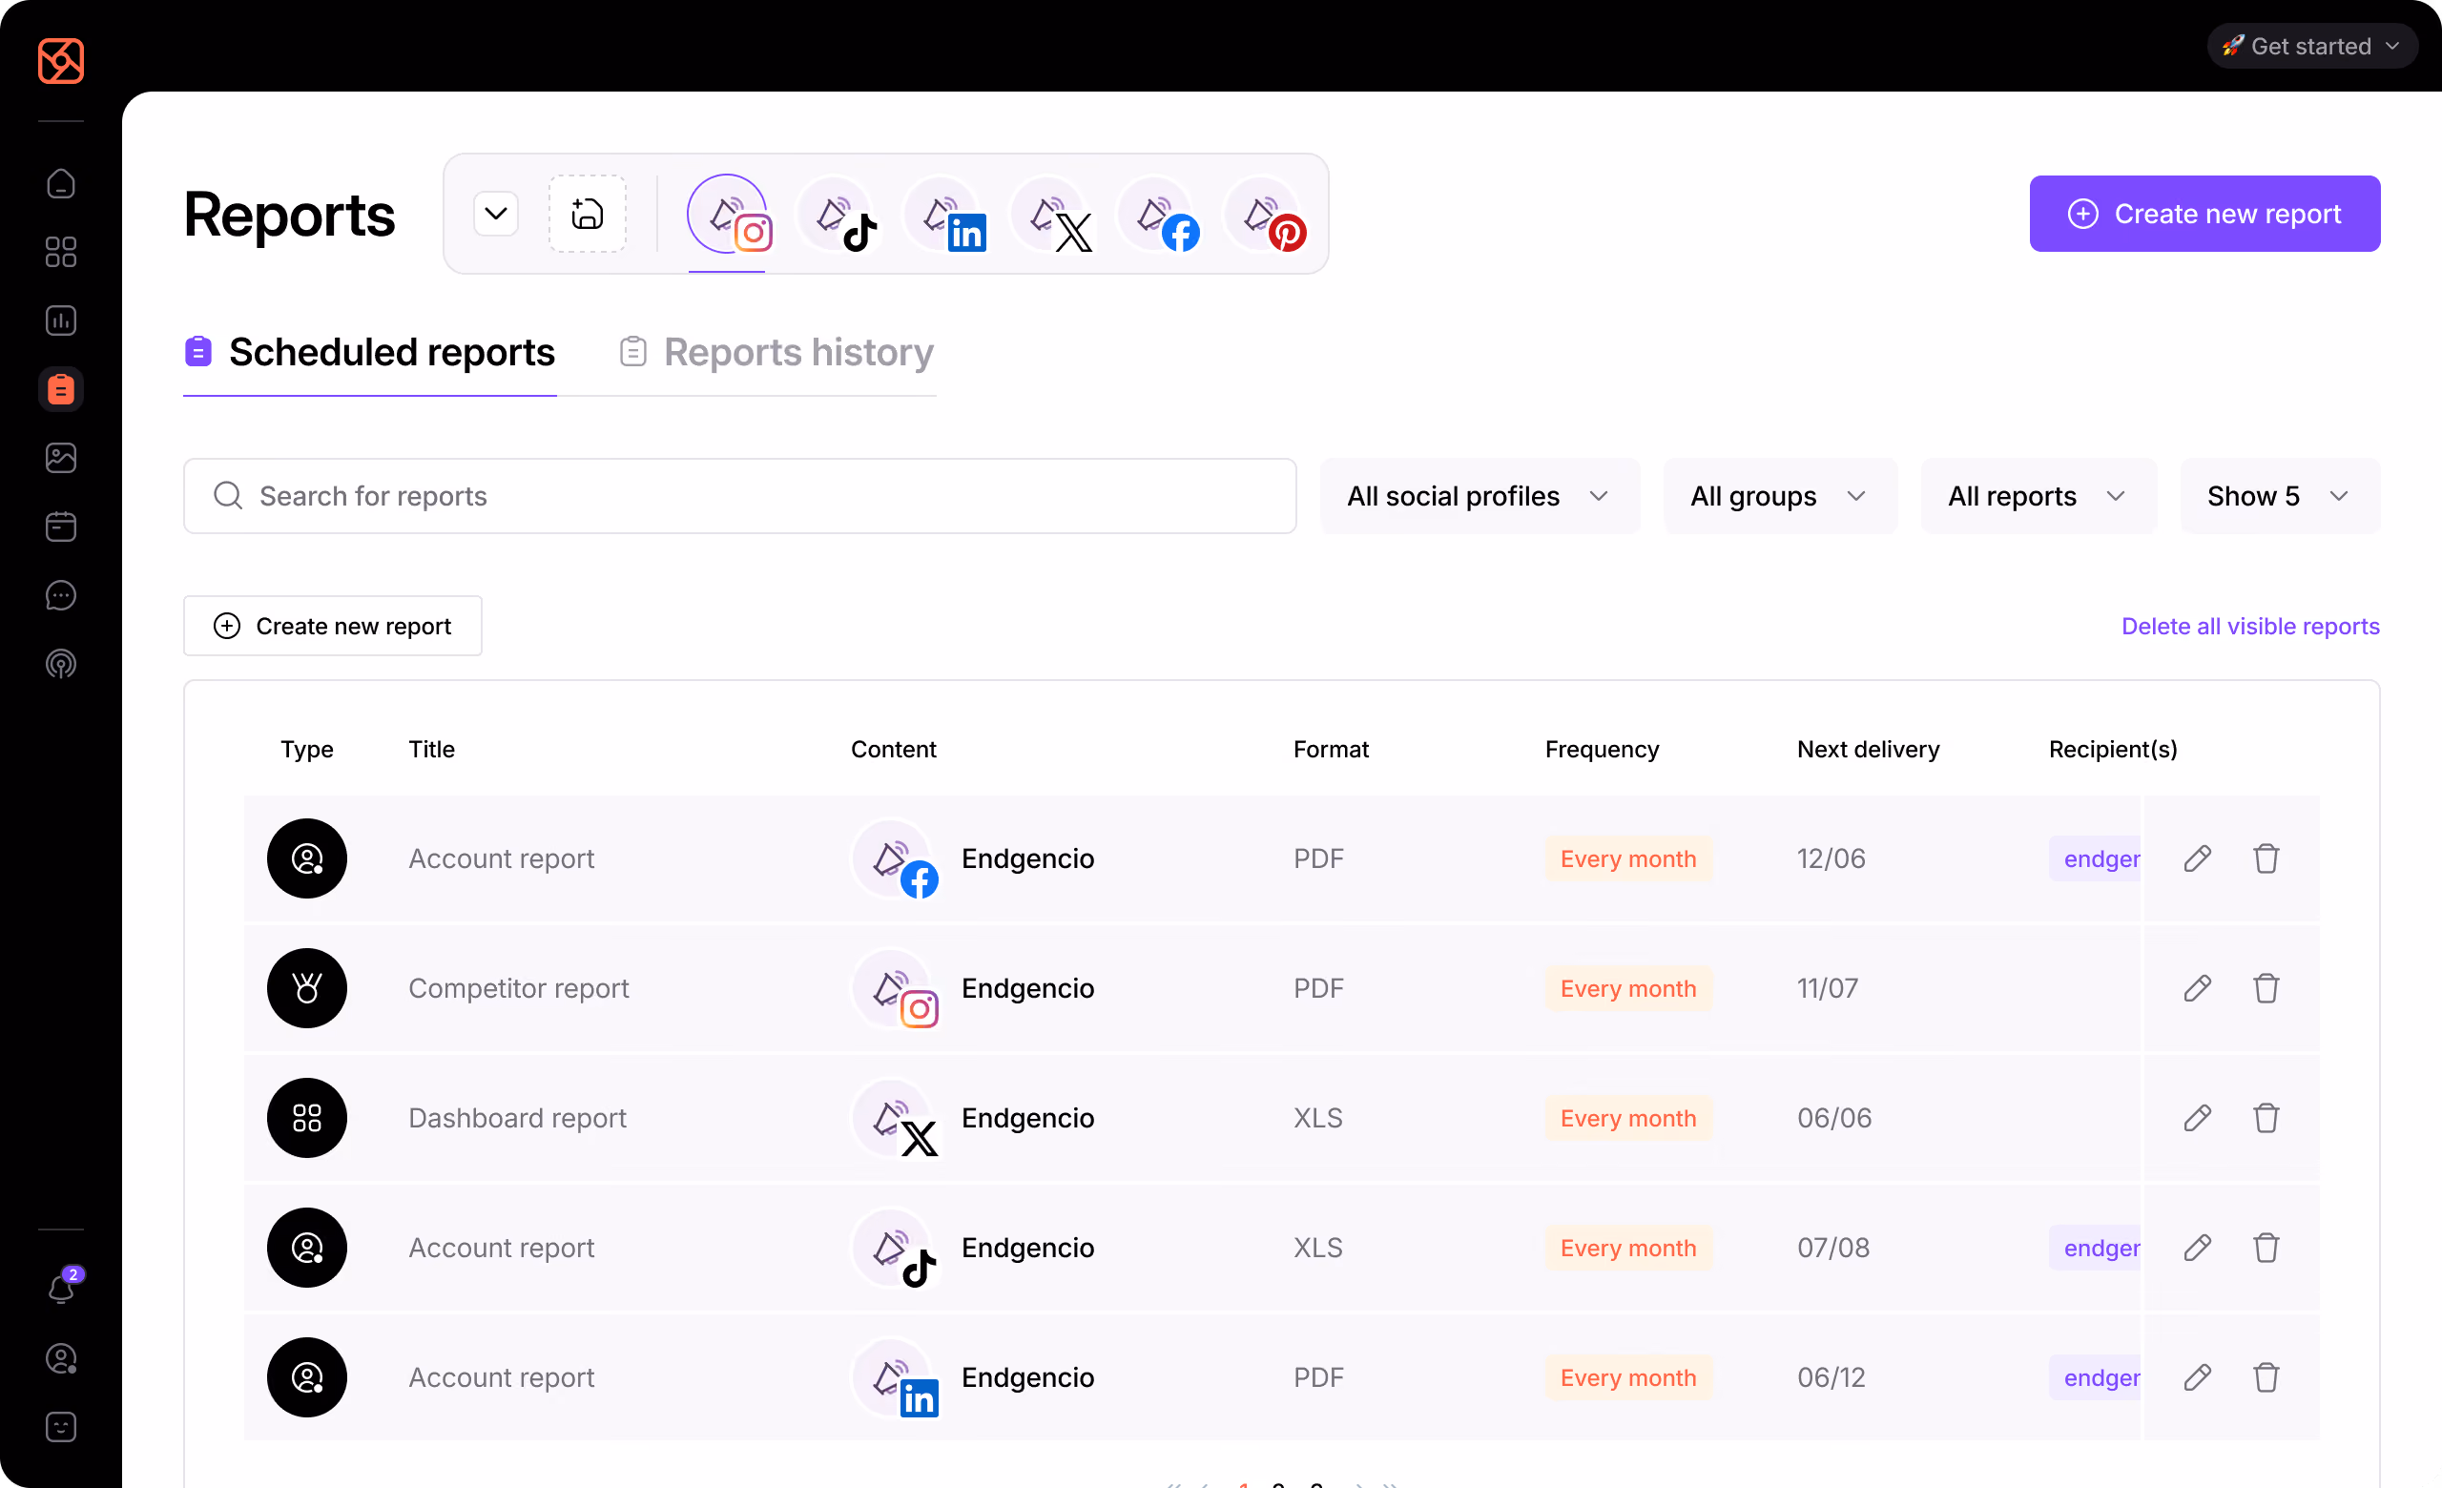
Task: Open the Show 5 dropdown
Action: [x=2280, y=496]
